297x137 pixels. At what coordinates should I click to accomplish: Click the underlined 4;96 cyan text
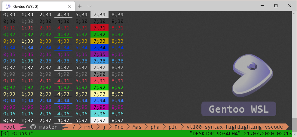[x=63, y=114]
